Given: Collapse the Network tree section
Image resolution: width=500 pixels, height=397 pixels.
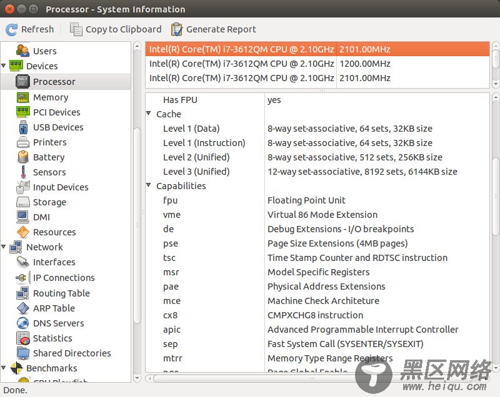Looking at the screenshot, I should (x=4, y=247).
